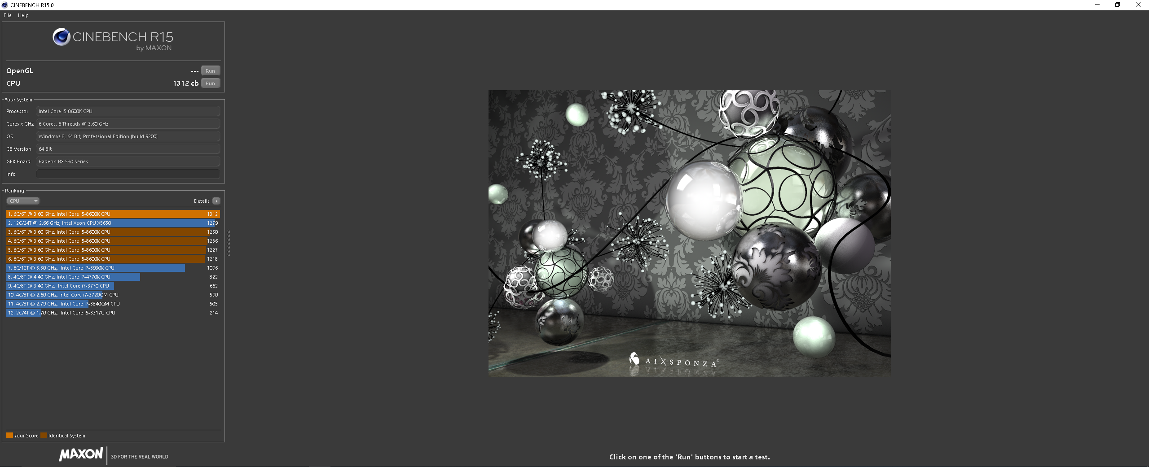
Task: Select the Cores x GHz field
Action: coord(128,124)
